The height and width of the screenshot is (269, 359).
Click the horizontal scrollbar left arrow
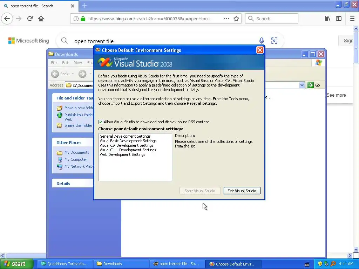[x=2, y=255]
